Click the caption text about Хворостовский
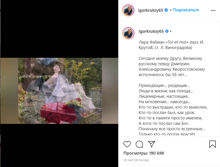 (x=171, y=66)
